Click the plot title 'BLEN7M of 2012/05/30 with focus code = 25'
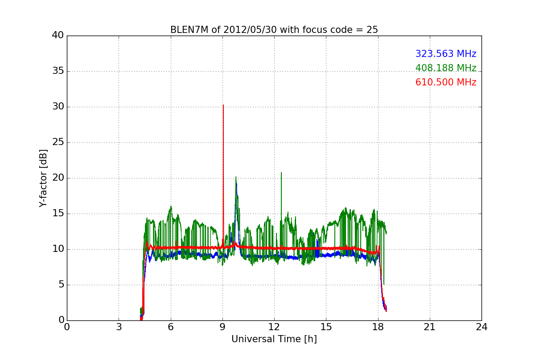This screenshot has height=356, width=535. pos(274,30)
